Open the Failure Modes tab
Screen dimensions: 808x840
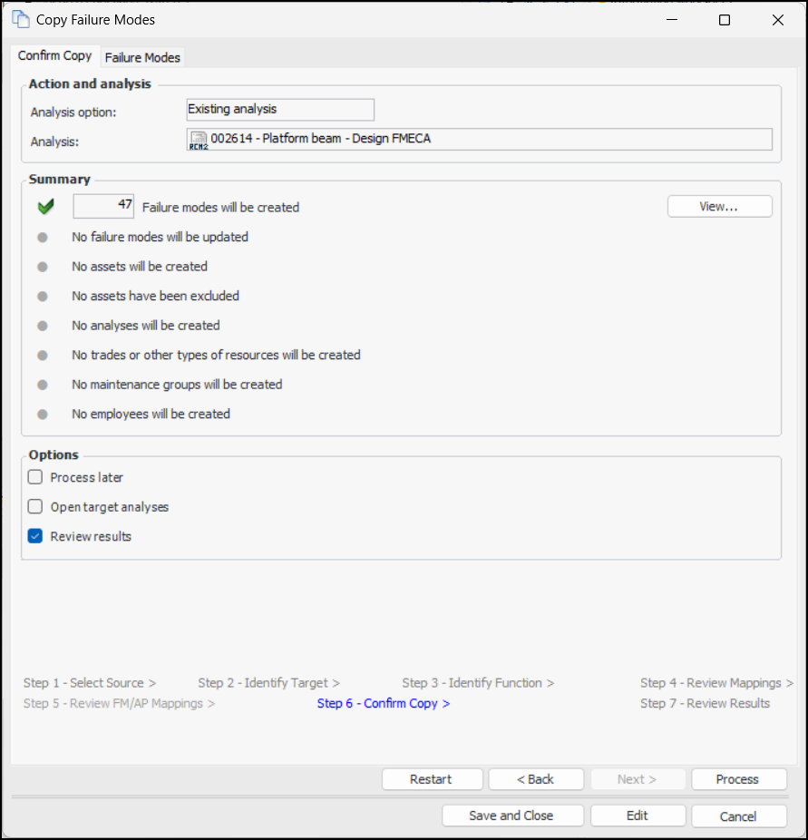point(142,57)
